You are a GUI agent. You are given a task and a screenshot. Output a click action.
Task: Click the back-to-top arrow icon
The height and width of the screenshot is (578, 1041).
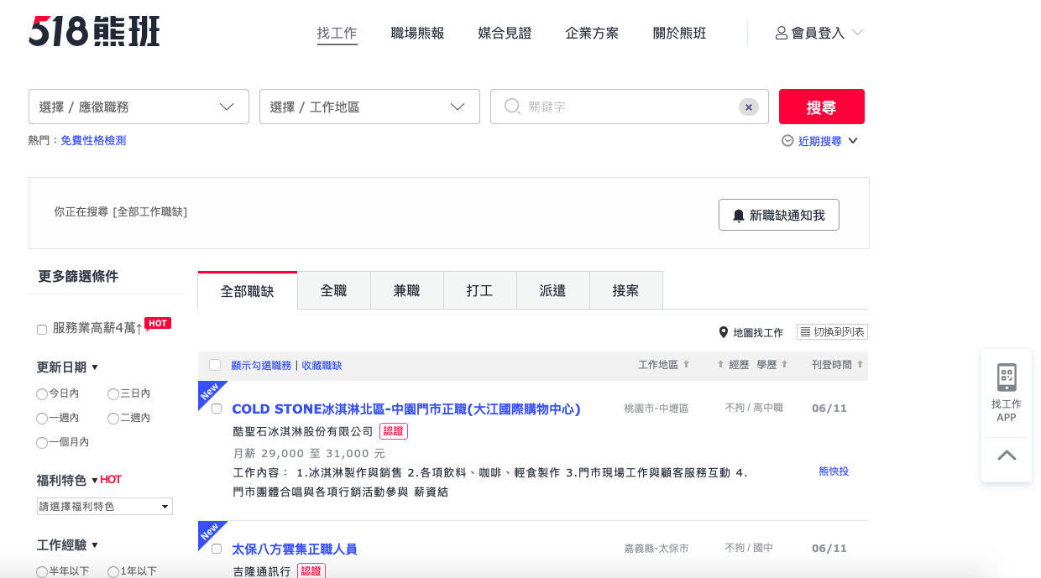click(1007, 456)
